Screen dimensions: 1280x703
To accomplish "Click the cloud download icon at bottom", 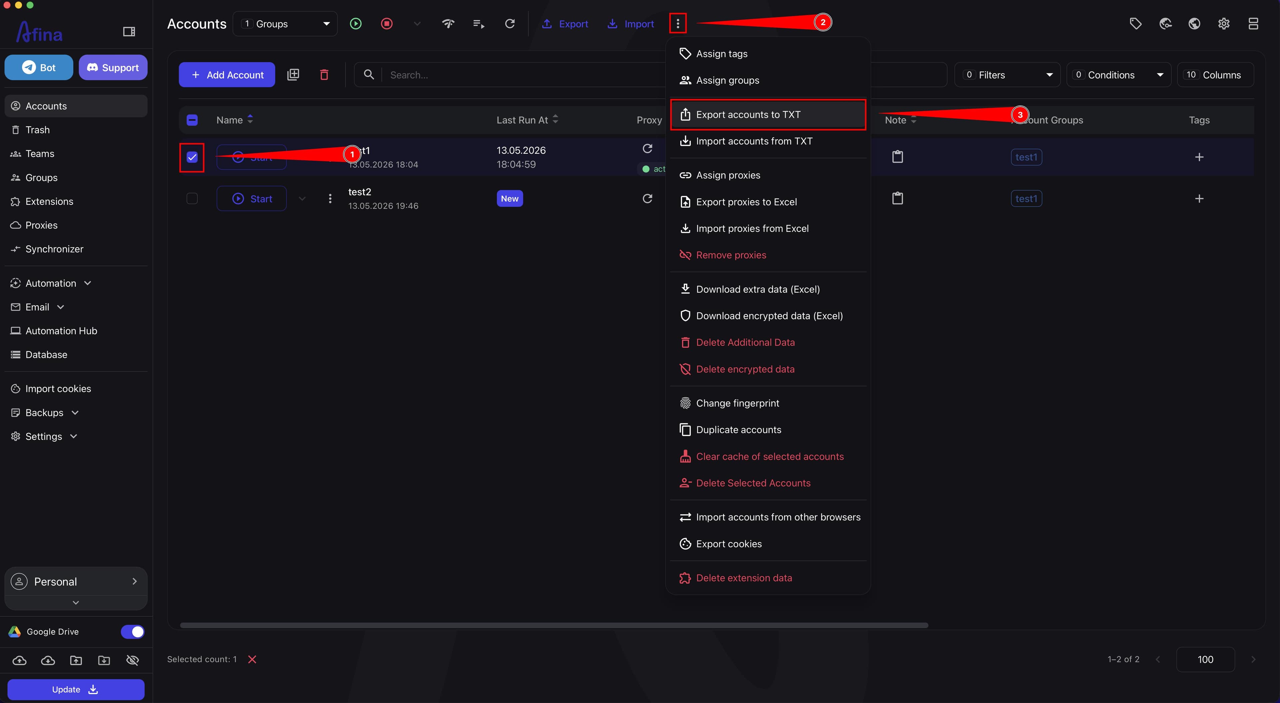I will (48, 660).
